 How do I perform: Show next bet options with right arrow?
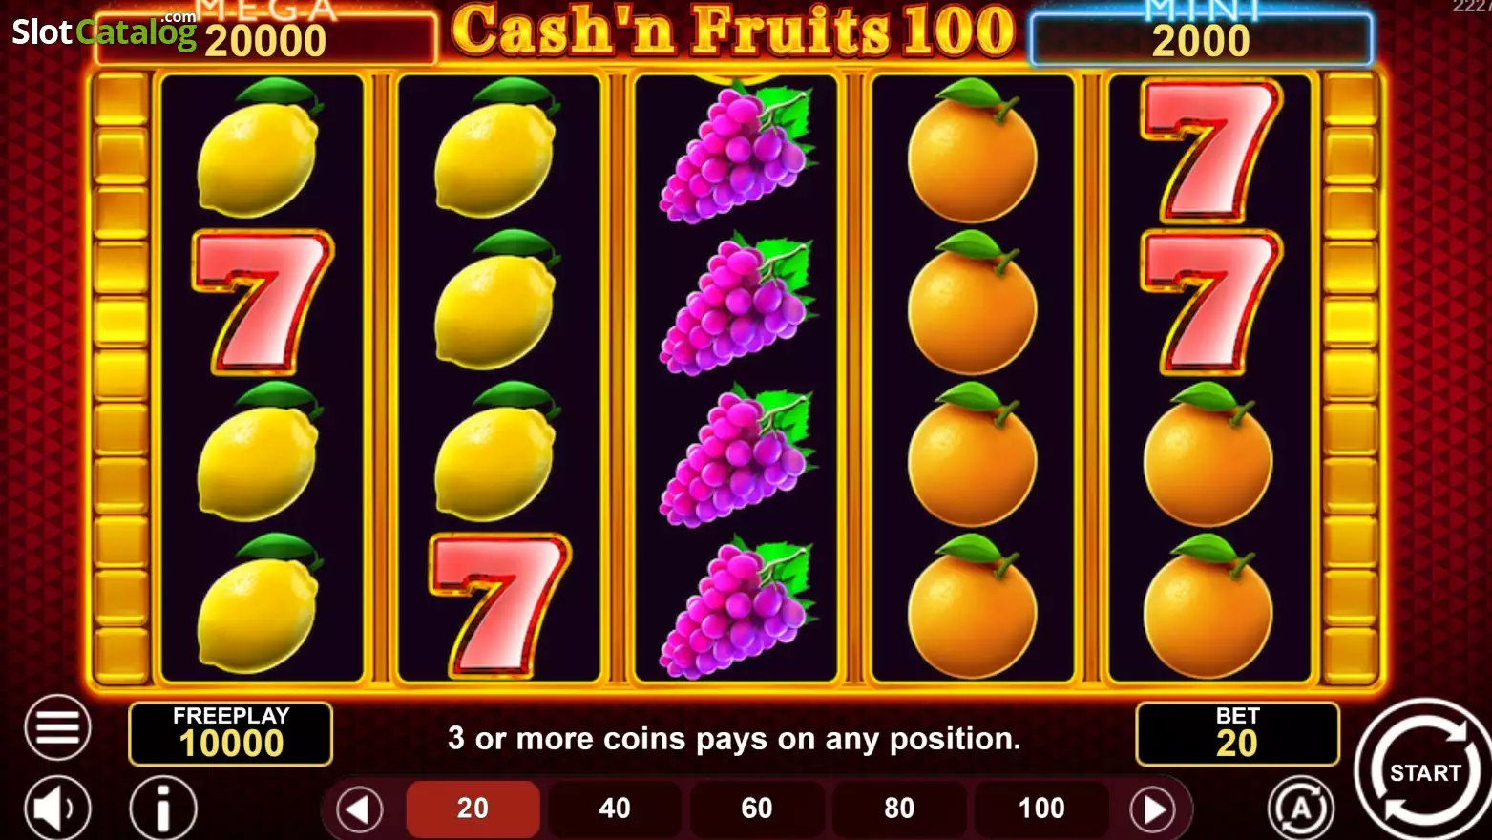pyautogui.click(x=1153, y=809)
